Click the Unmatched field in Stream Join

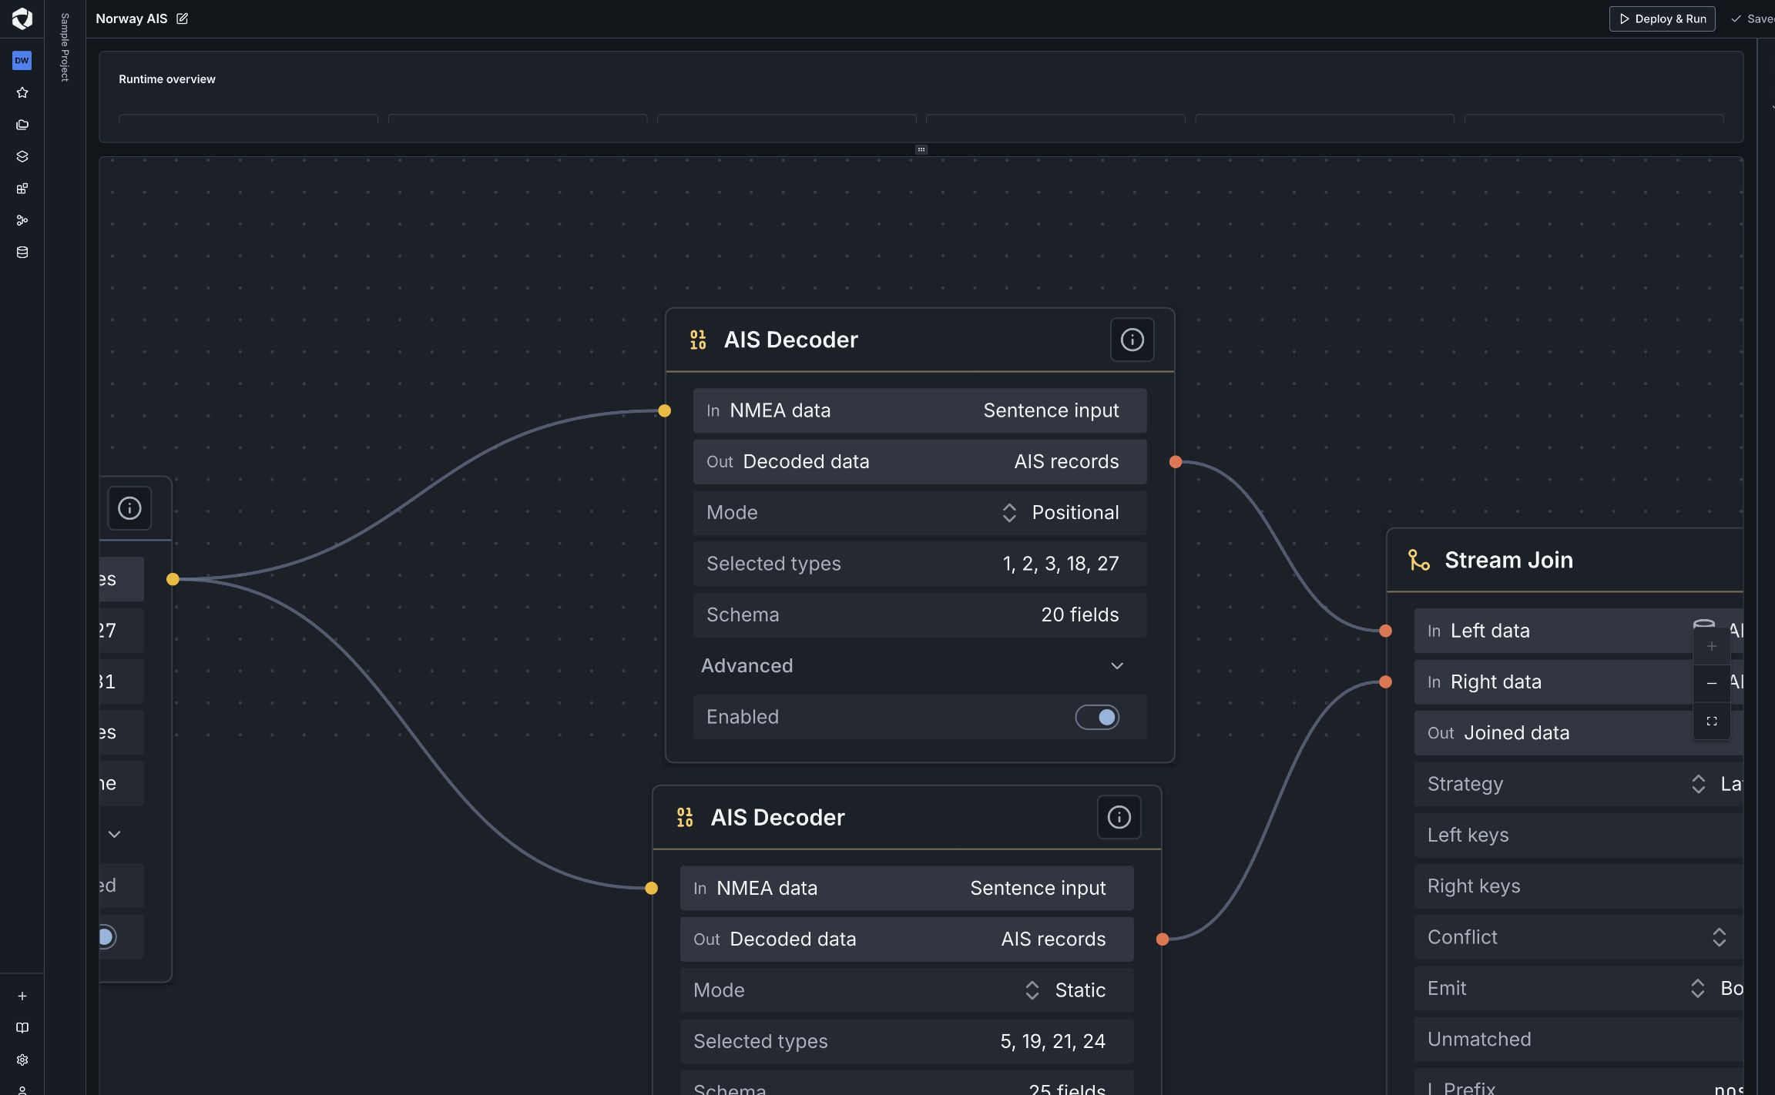coord(1579,1039)
